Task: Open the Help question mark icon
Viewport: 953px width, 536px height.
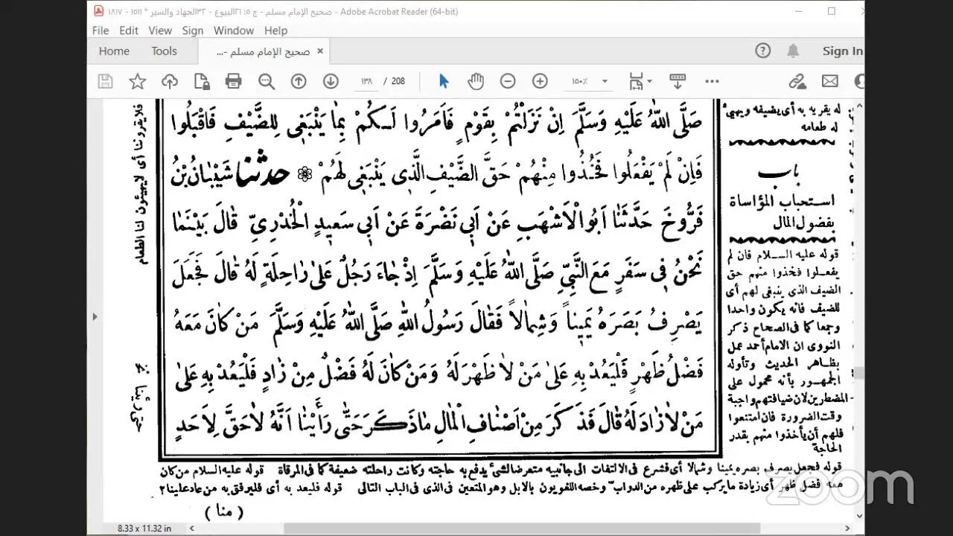Action: (762, 51)
